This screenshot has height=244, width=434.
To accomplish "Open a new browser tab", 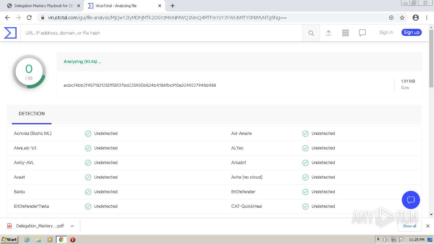I will (173, 6).
